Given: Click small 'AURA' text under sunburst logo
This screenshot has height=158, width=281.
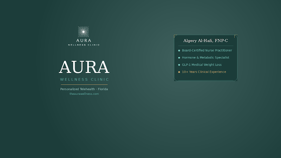Looking at the screenshot, I should click(84, 40).
